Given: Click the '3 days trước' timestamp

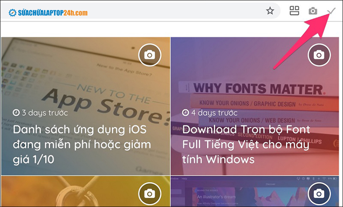Looking at the screenshot, I should (x=40, y=113).
